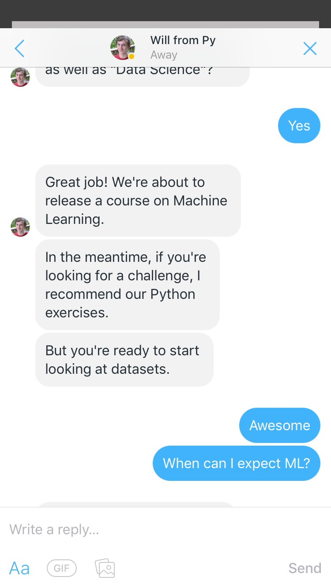Viewport: 331px width, 588px height.
Task: Select the 'When can I expect ML?' bubble
Action: point(236,463)
